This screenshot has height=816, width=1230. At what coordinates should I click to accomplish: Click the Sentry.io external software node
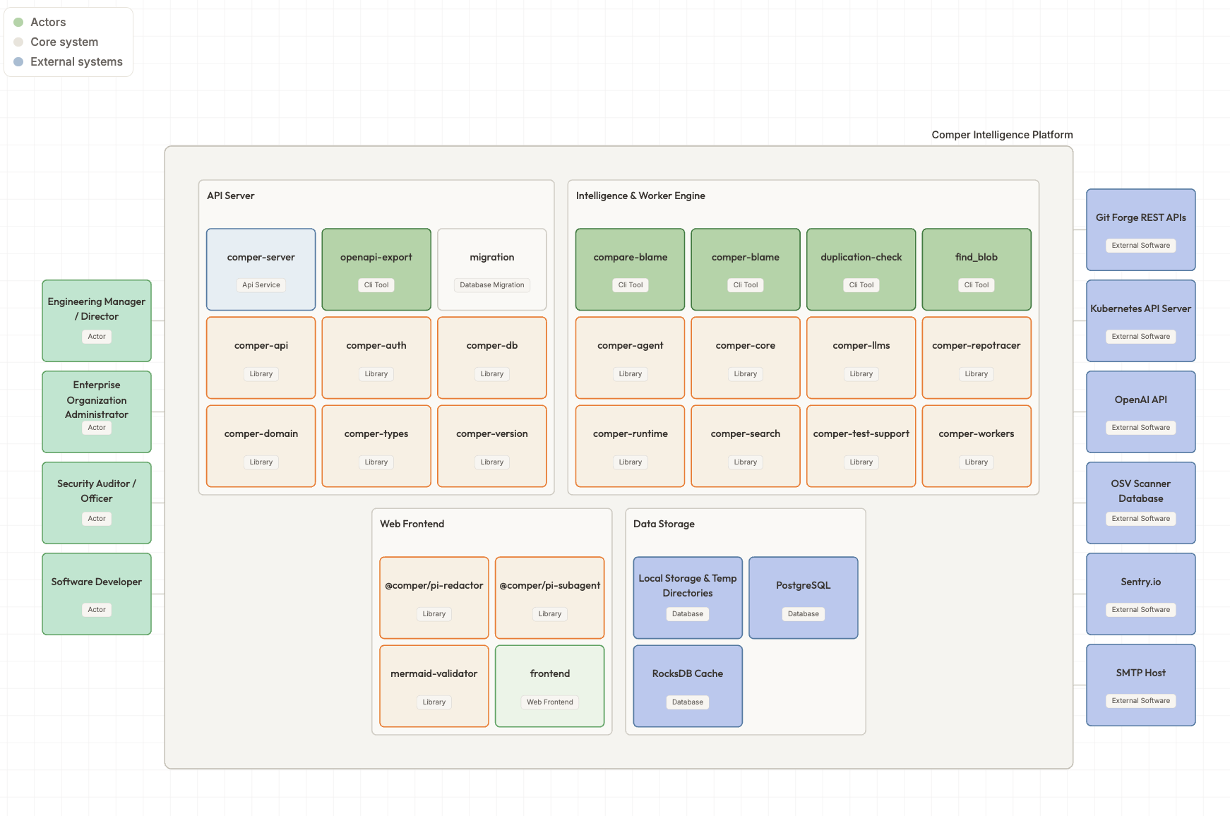1141,594
